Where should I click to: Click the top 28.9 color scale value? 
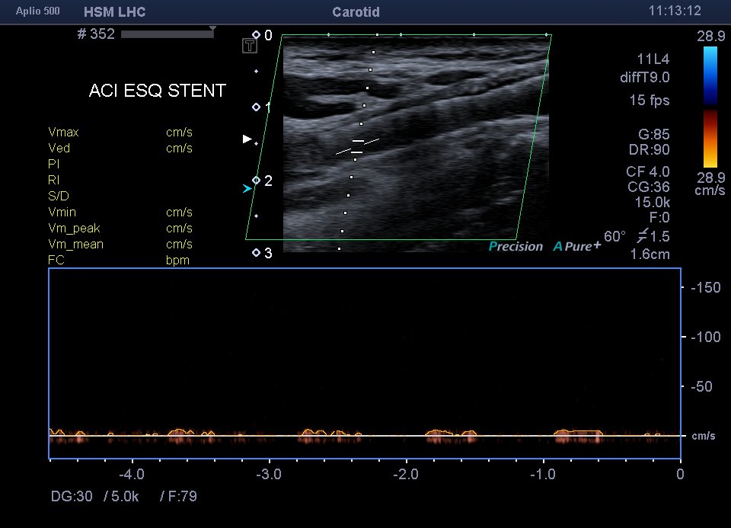click(x=710, y=36)
